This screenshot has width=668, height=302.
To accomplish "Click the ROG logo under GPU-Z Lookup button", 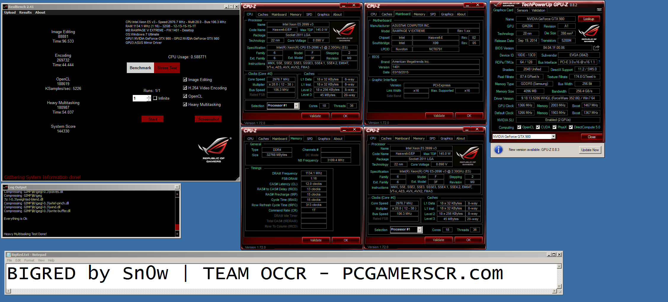I will (589, 33).
